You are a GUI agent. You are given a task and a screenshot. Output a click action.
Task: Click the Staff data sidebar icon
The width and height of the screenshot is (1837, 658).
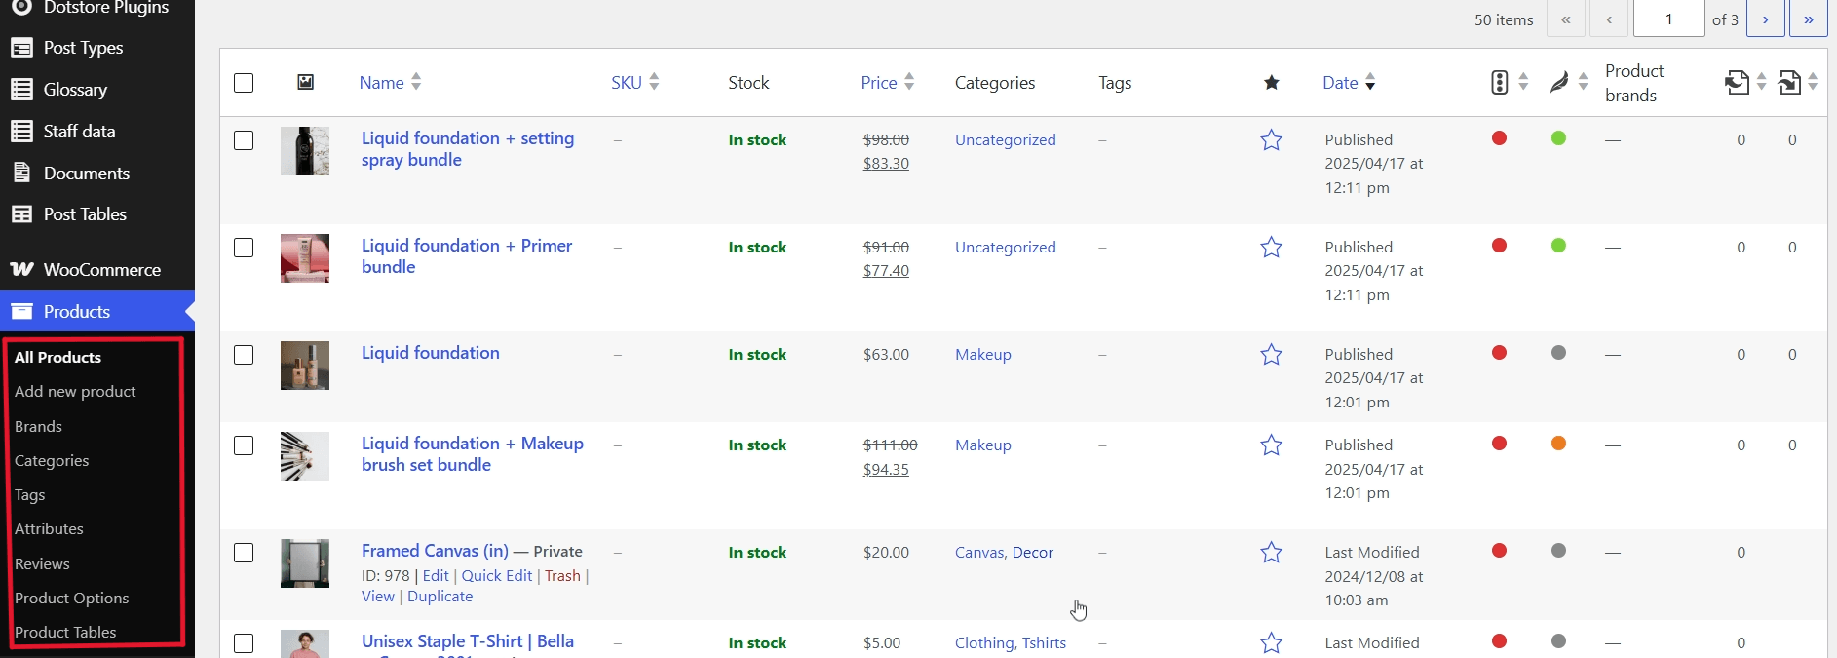point(21,132)
